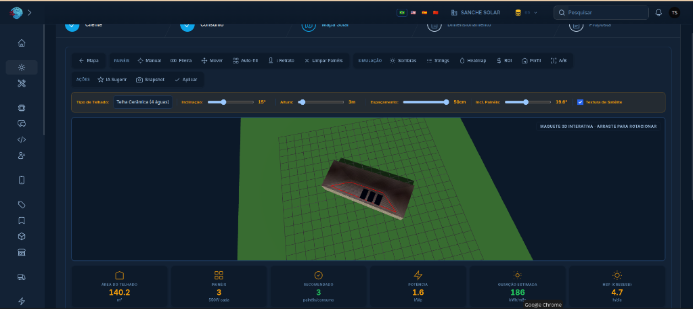The image size is (693, 309).
Task: Switch language to the Spanish flag
Action: coord(424,13)
